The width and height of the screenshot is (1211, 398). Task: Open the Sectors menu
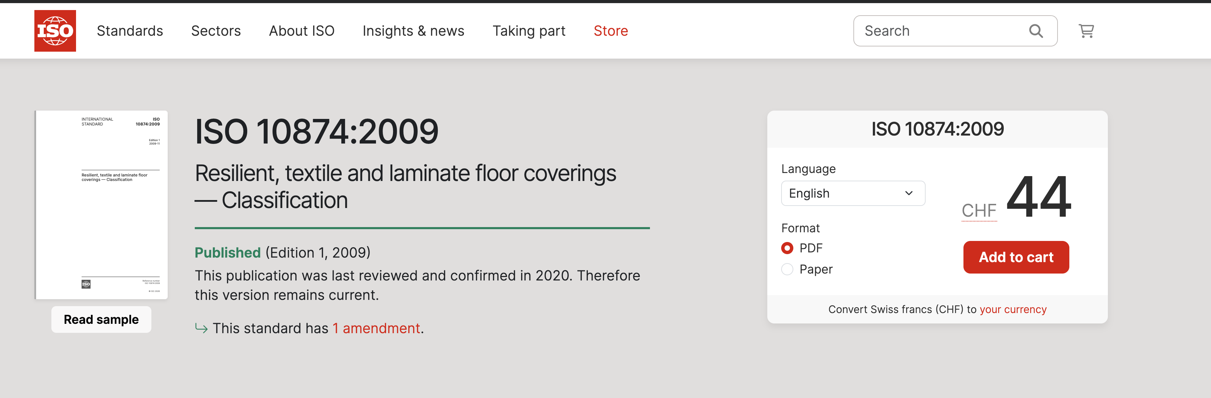(216, 31)
